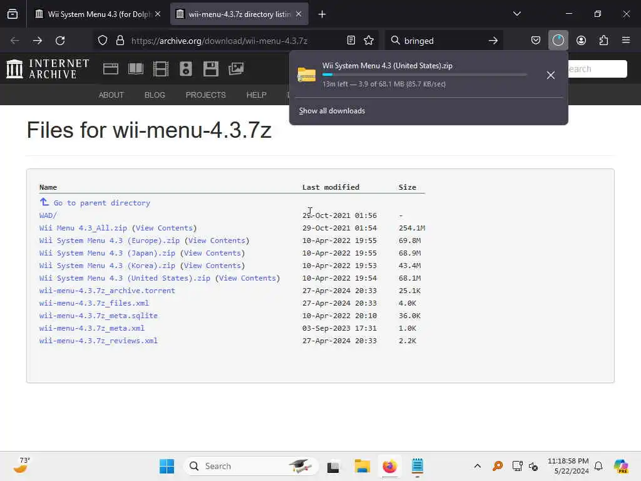Open Copilot preview icon
The height and width of the screenshot is (481, 641).
click(621, 466)
